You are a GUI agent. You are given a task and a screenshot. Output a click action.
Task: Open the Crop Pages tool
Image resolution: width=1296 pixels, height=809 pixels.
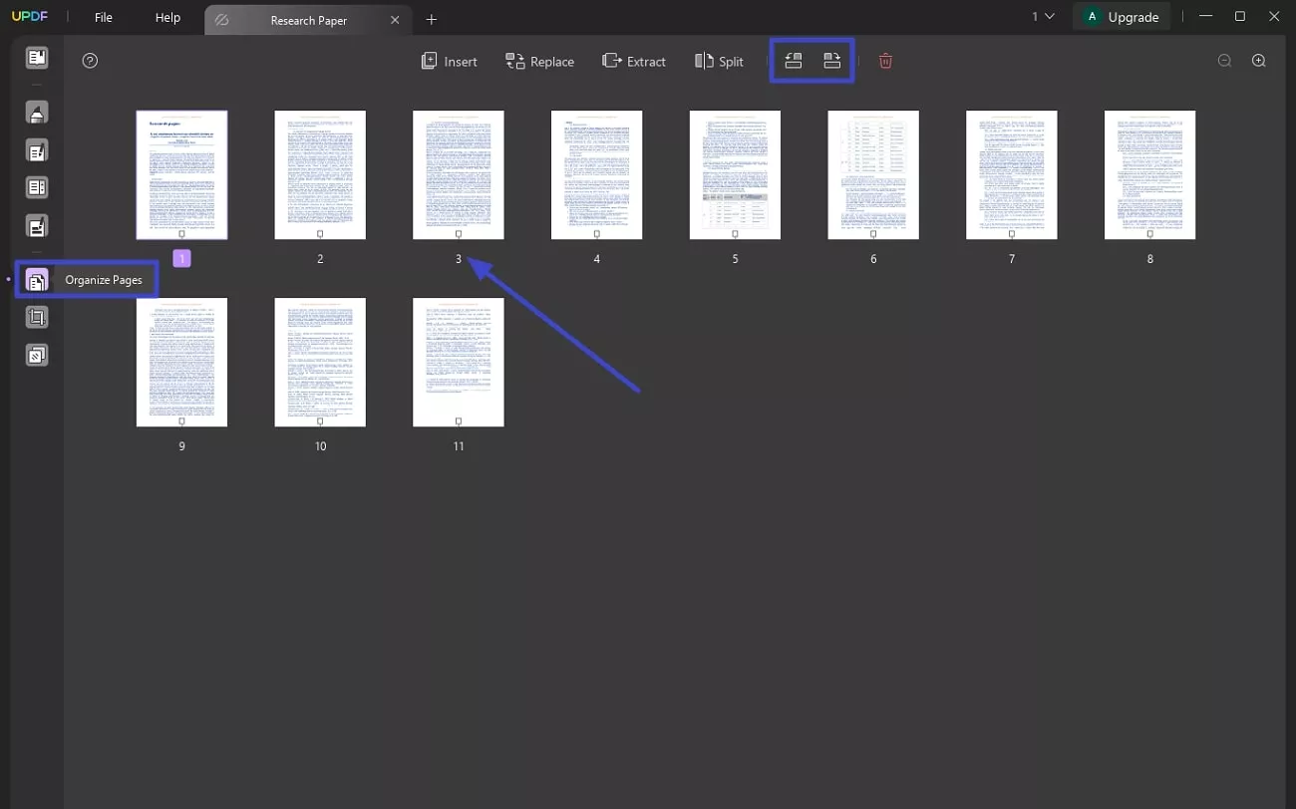point(37,318)
